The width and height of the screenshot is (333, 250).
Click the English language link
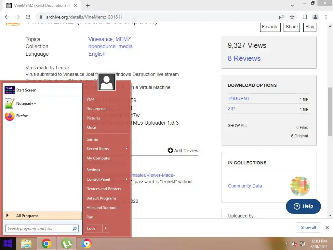[97, 54]
